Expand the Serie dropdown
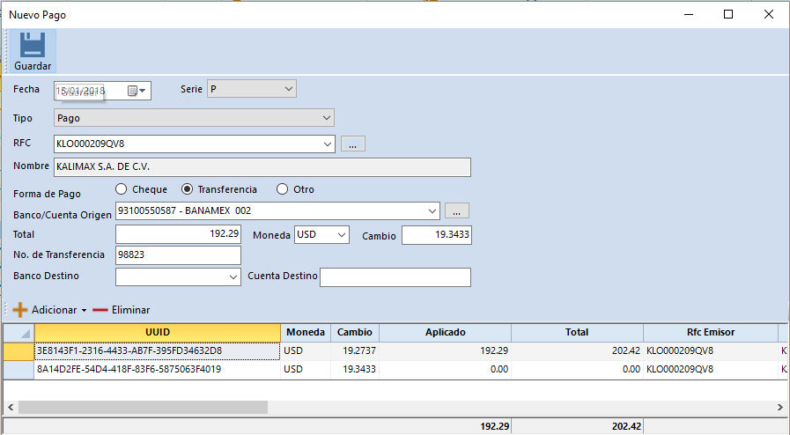Viewport: 790px width, 435px height. (x=289, y=89)
